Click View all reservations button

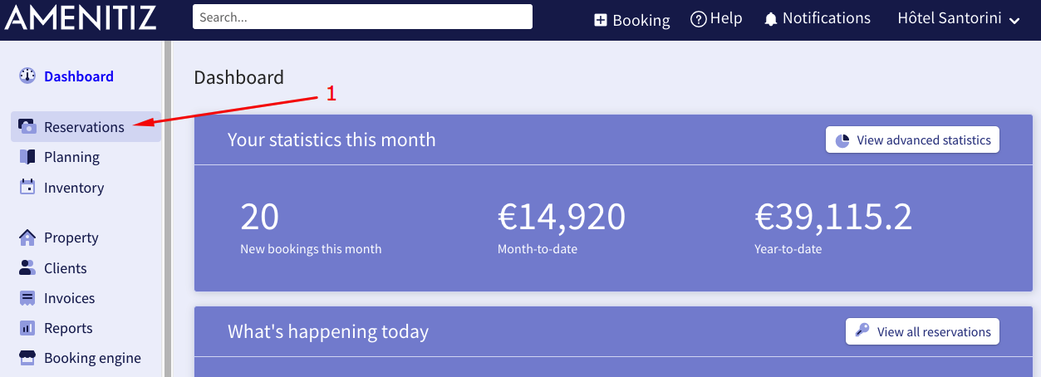(x=922, y=331)
